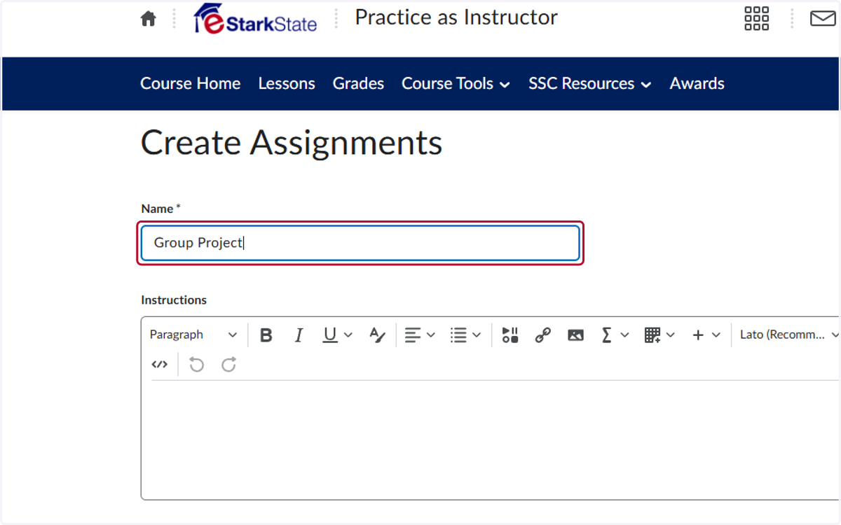
Task: Expand the Paragraph format dropdown
Action: 193,335
